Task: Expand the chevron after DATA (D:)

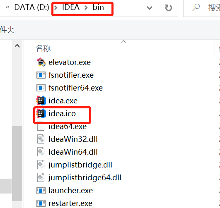Action: (x=56, y=7)
